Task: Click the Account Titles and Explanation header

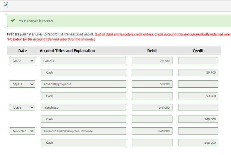Action: pyautogui.click(x=67, y=51)
